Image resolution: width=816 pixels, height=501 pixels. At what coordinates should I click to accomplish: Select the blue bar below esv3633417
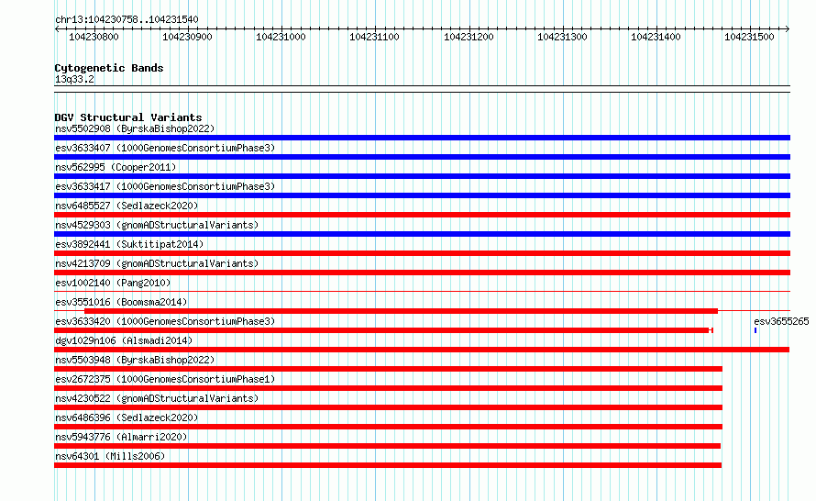422,195
